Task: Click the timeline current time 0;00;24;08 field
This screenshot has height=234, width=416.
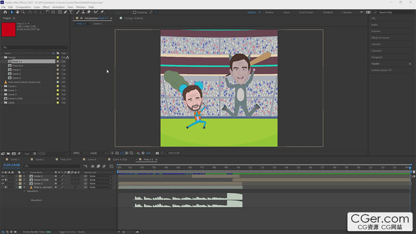Action: pos(11,165)
